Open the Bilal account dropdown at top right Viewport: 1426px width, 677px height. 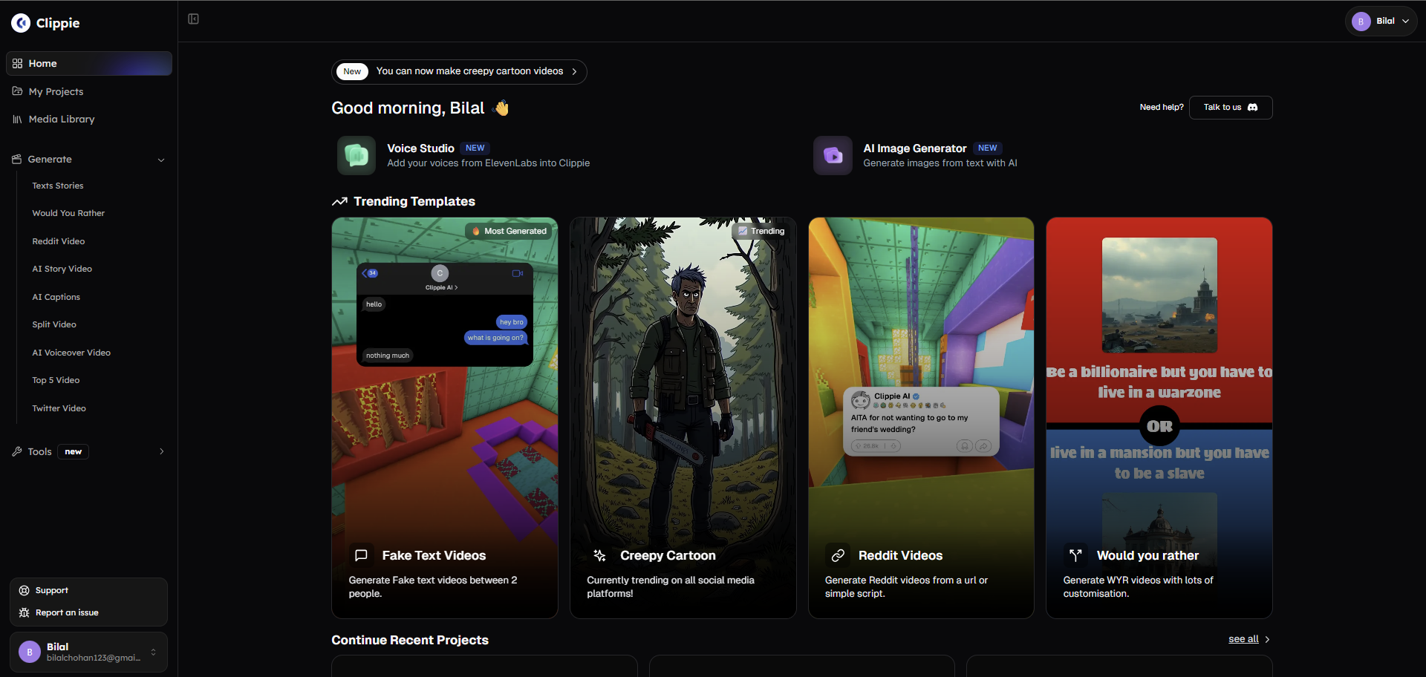pyautogui.click(x=1381, y=22)
